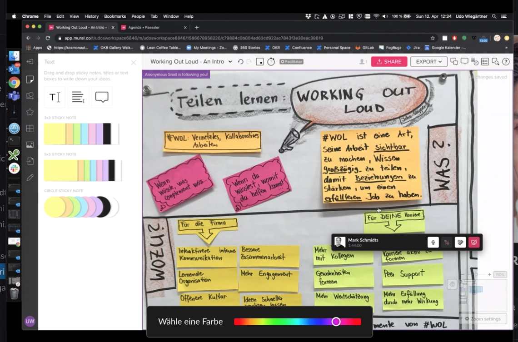518x342 pixels.
Task: Open Lean Coffee Table bookmark
Action: point(160,48)
